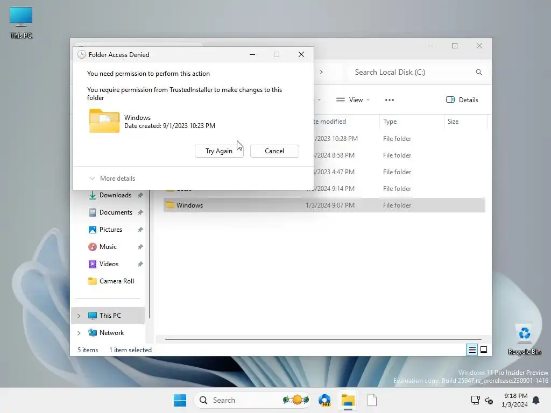Expand More details in the dialog
Screen dimensions: 551x413
(112, 179)
